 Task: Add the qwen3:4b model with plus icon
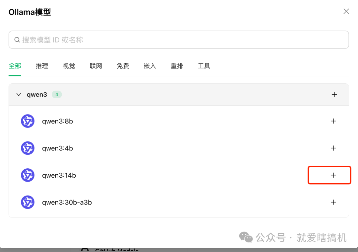pos(333,148)
